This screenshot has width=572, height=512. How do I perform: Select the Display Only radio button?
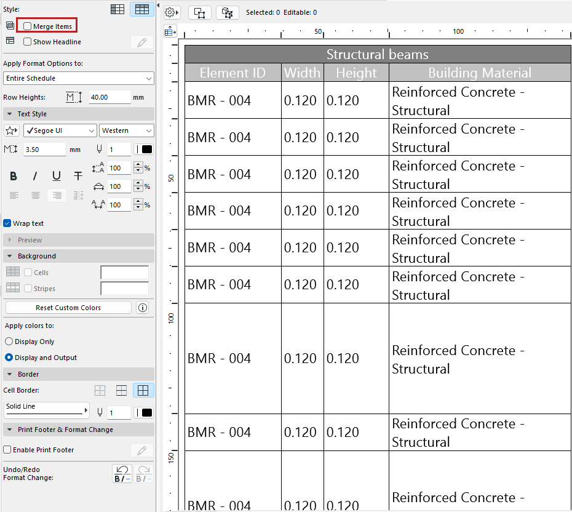[9, 342]
